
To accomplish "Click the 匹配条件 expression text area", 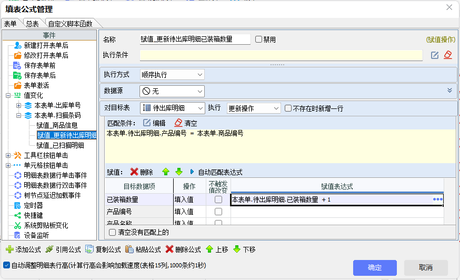I will pos(281,146).
